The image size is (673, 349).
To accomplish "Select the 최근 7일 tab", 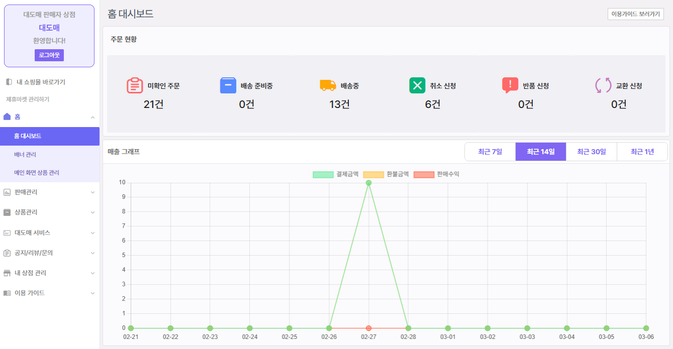I will 490,152.
